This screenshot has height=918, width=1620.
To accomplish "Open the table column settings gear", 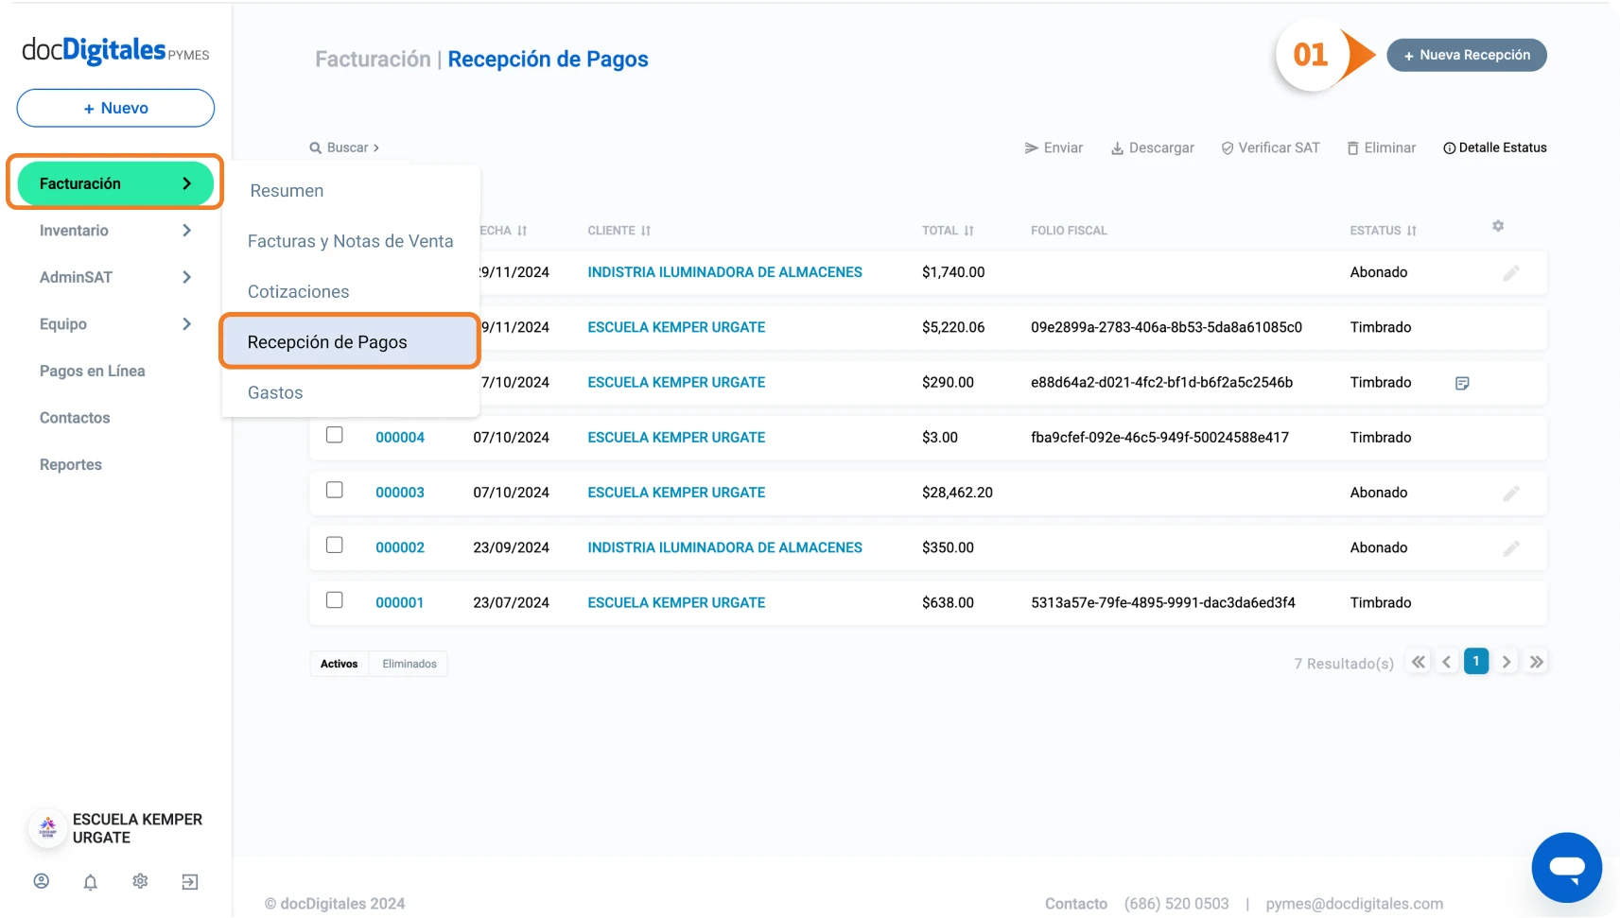I will coord(1498,226).
